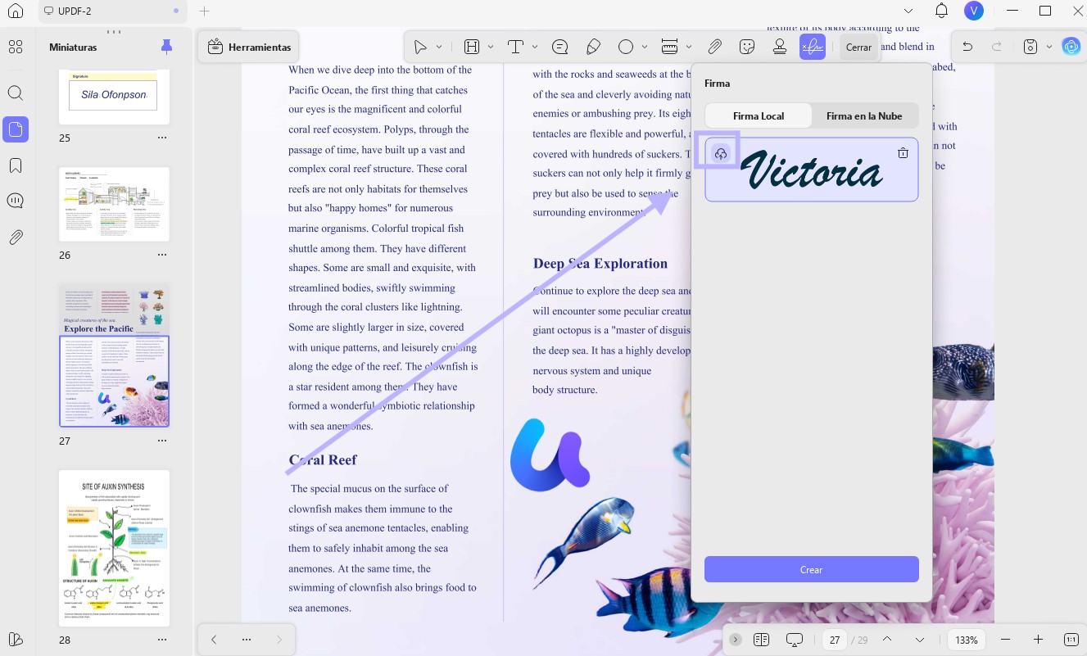The image size is (1087, 656).
Task: Set zoom to actual size 1:1
Action: point(1071,640)
